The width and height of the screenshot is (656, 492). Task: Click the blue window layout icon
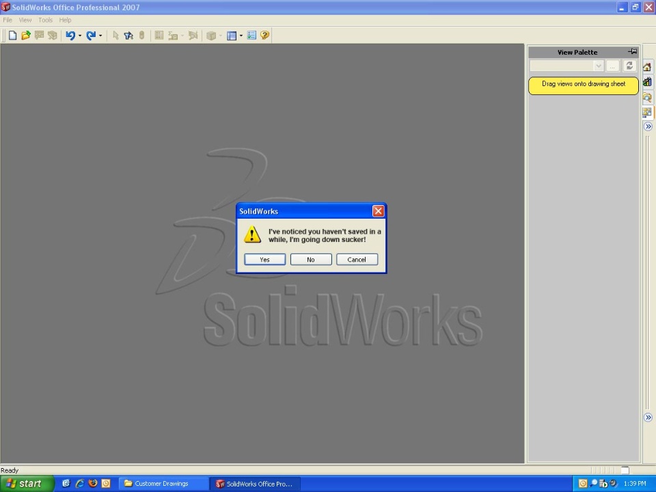point(232,36)
